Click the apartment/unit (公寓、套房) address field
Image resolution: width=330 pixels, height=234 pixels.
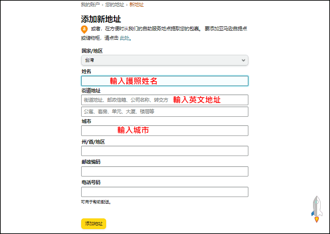coord(164,112)
